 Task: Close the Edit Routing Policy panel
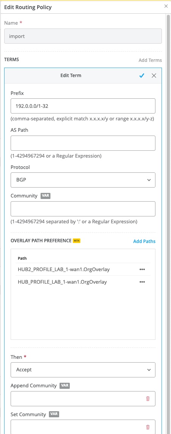tap(166, 6)
